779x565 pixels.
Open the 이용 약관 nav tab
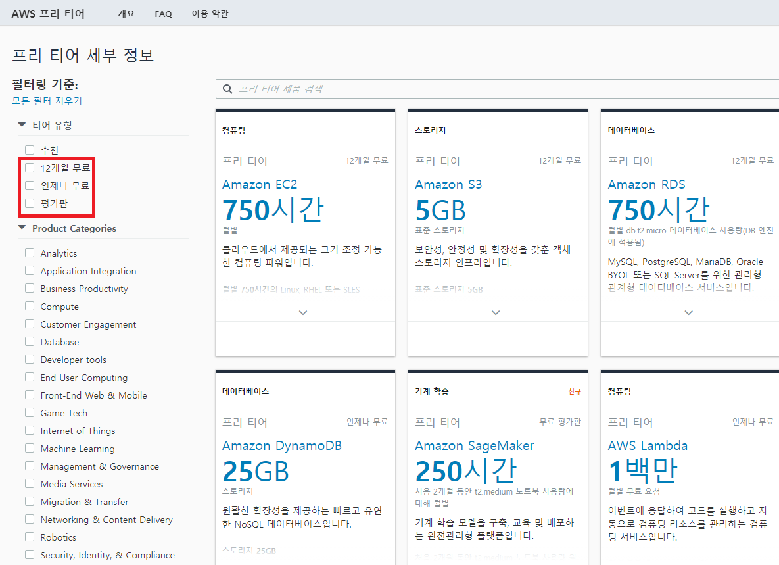210,13
